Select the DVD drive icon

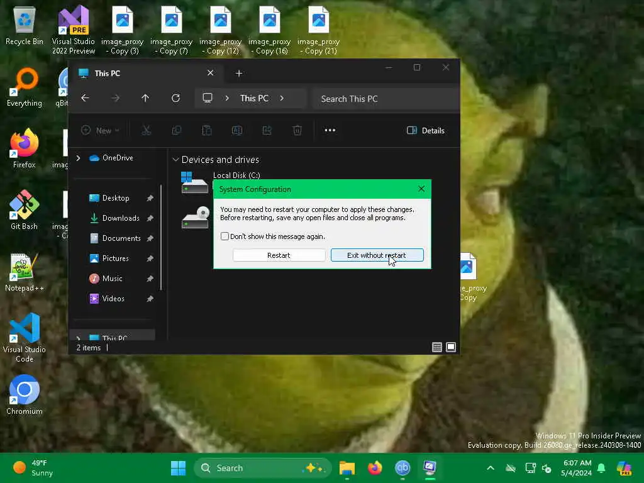tap(196, 218)
